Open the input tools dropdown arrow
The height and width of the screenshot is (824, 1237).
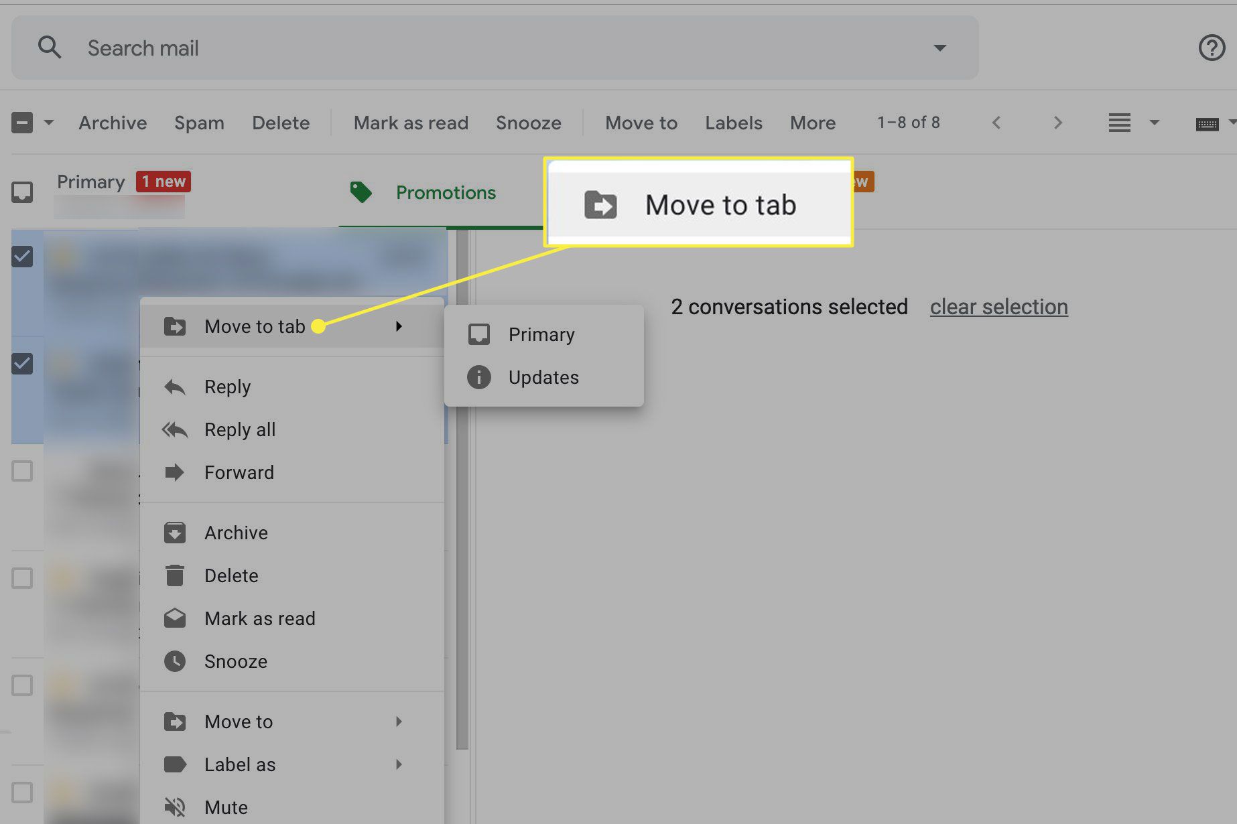[x=1232, y=123]
